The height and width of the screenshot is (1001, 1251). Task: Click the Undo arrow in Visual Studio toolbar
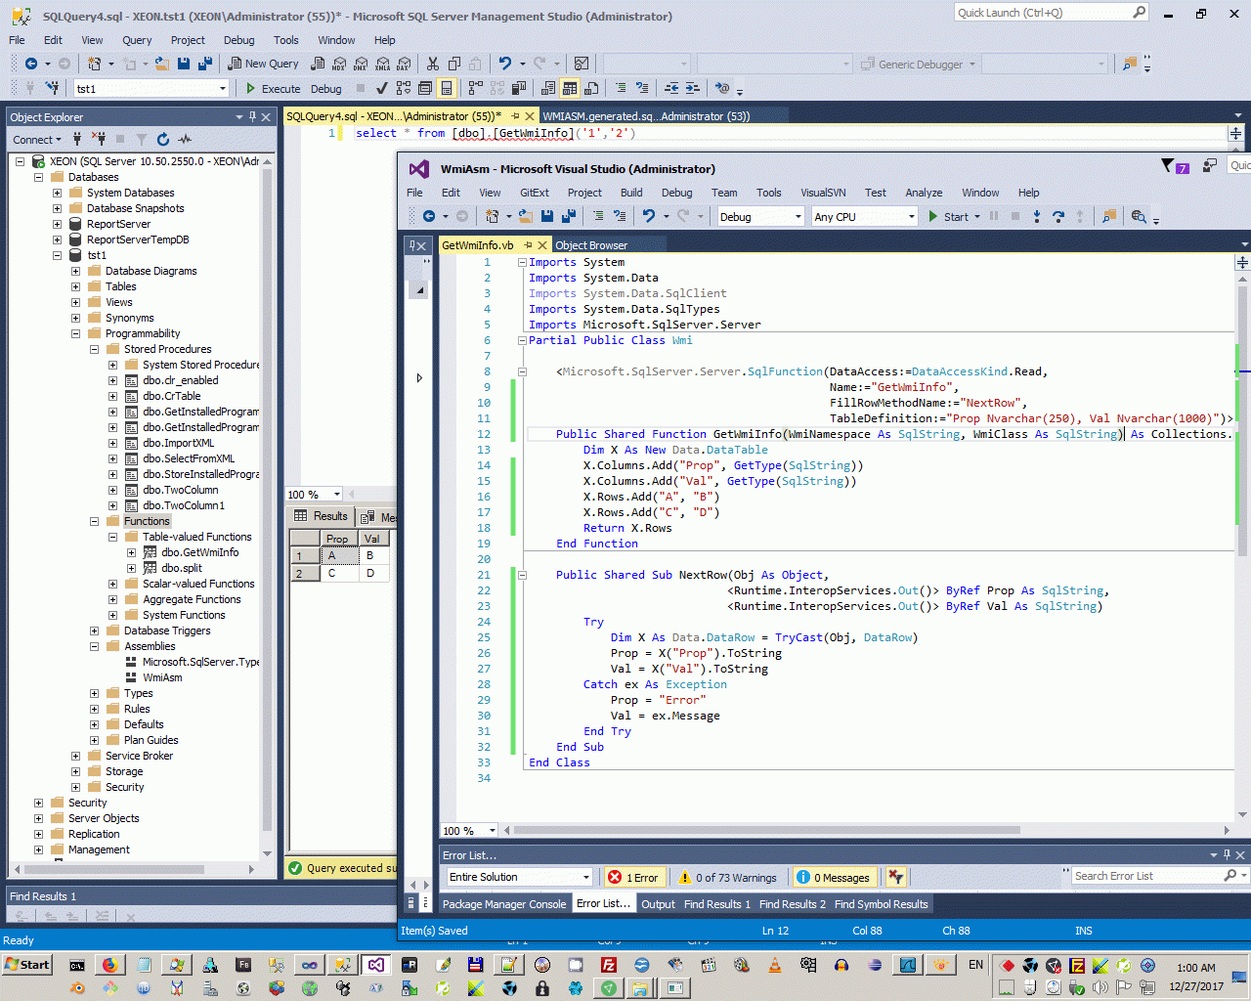pyautogui.click(x=648, y=216)
